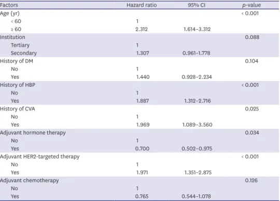Select confidence interval 1.351–2.875
Image resolution: width=280 pixels, height=201 pixels.
pos(198,172)
